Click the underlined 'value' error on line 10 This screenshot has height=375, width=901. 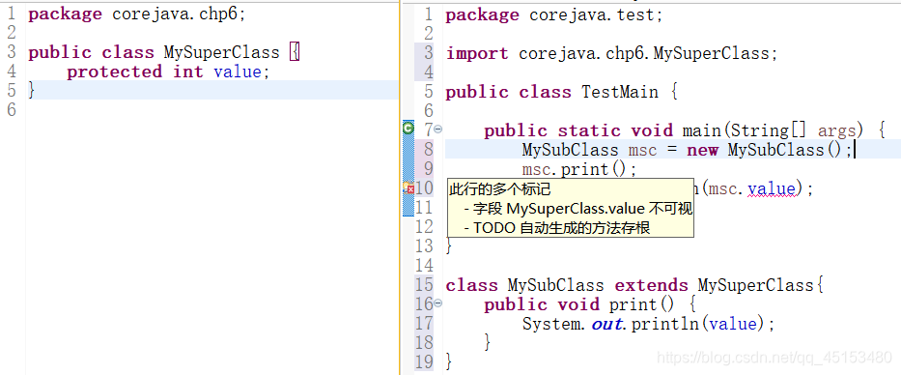coord(772,188)
